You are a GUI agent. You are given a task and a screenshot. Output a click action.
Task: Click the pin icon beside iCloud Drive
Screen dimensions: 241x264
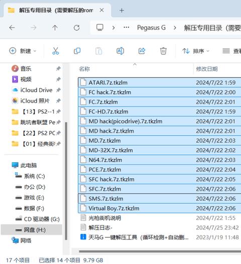[x=58, y=90]
